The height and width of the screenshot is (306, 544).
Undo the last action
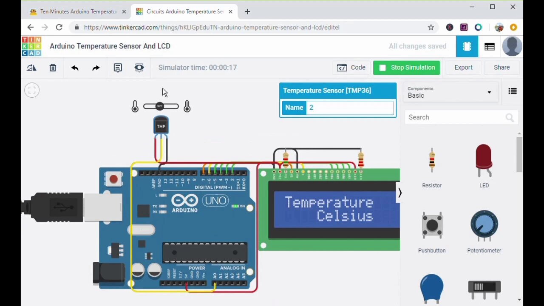click(x=75, y=68)
